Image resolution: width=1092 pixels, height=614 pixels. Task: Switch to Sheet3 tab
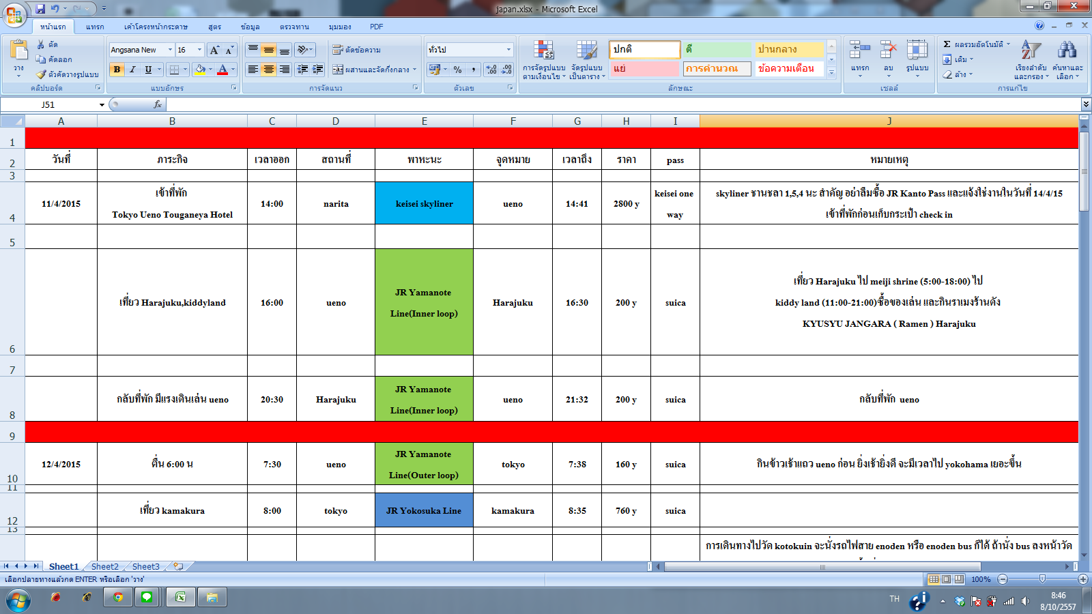tap(145, 566)
